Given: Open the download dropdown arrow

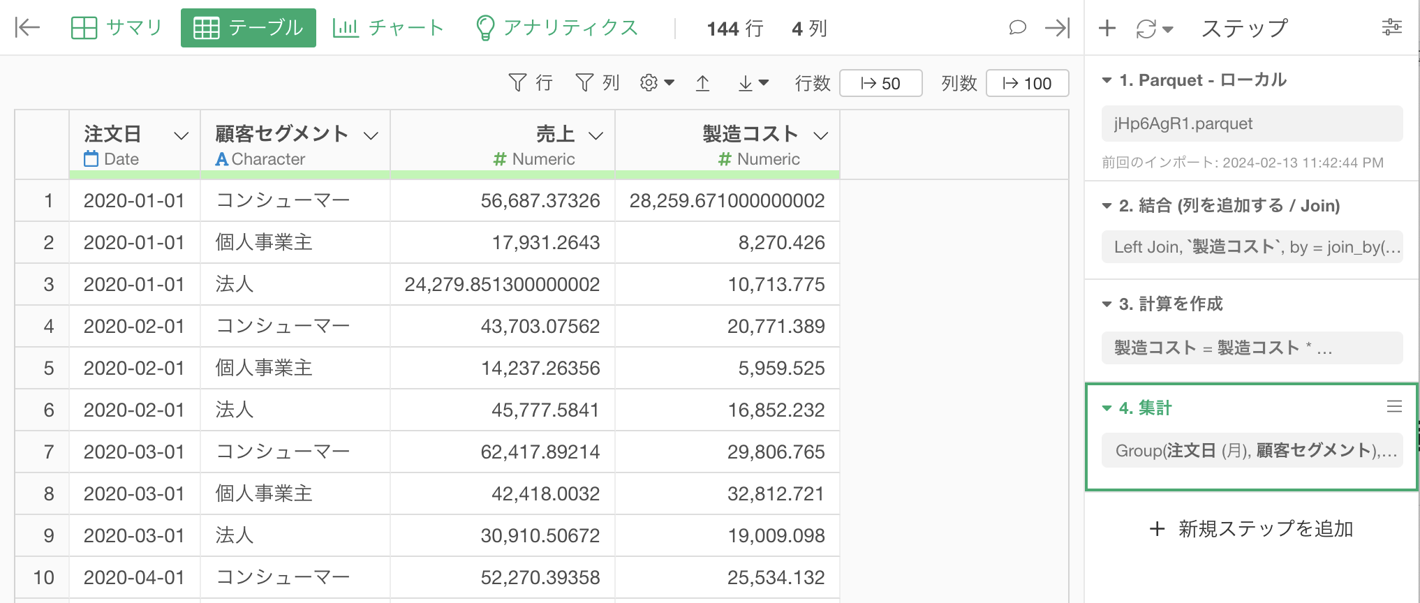Looking at the screenshot, I should [x=764, y=83].
